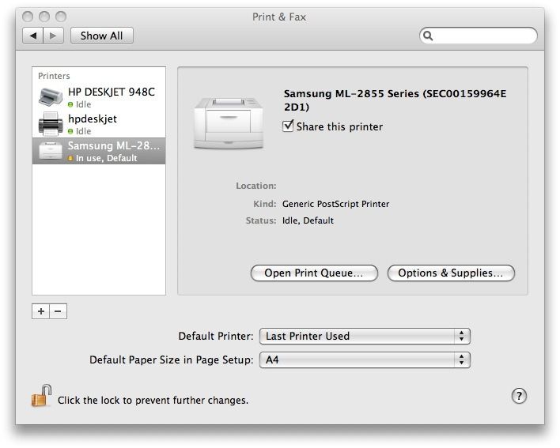Image resolution: width=560 pixels, height=448 pixels.
Task: Add a printer with plus button
Action: click(x=40, y=311)
